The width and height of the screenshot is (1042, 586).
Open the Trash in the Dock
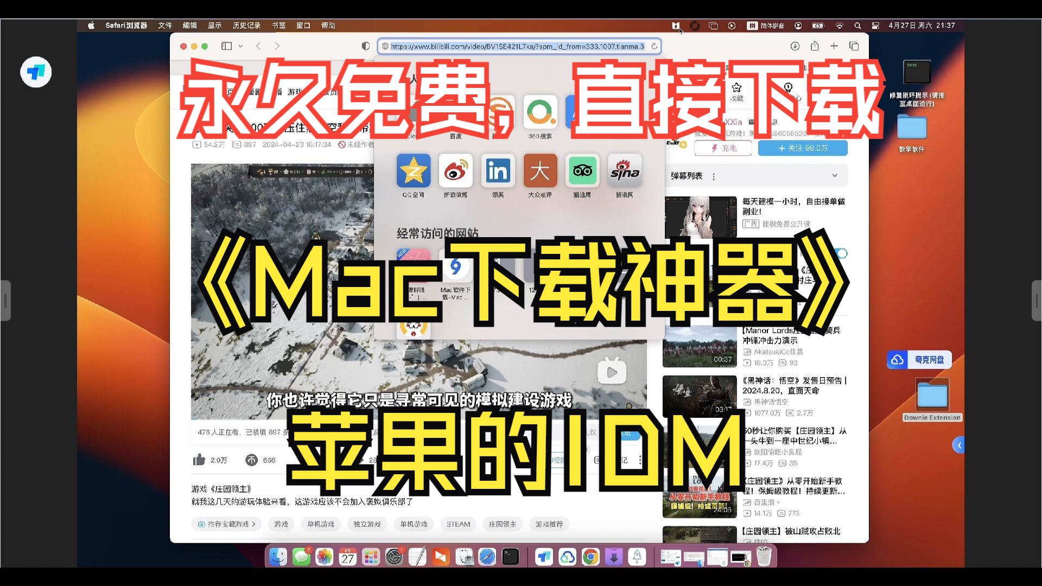click(764, 557)
